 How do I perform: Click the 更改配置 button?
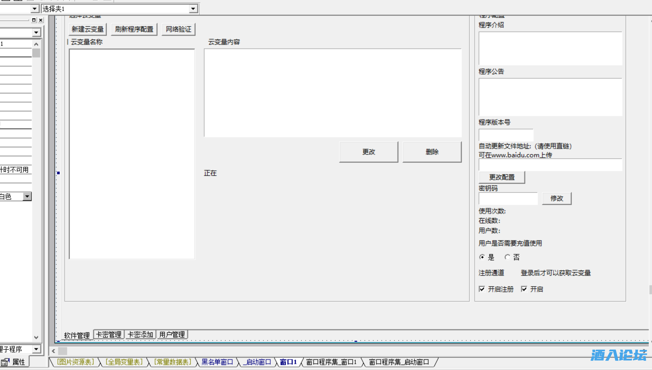click(502, 177)
